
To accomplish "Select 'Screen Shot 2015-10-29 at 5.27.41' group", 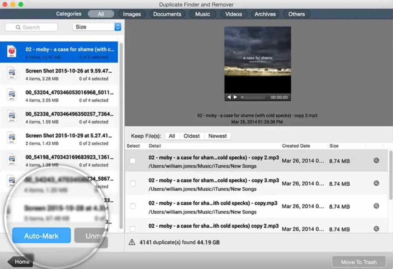I will click(59, 139).
